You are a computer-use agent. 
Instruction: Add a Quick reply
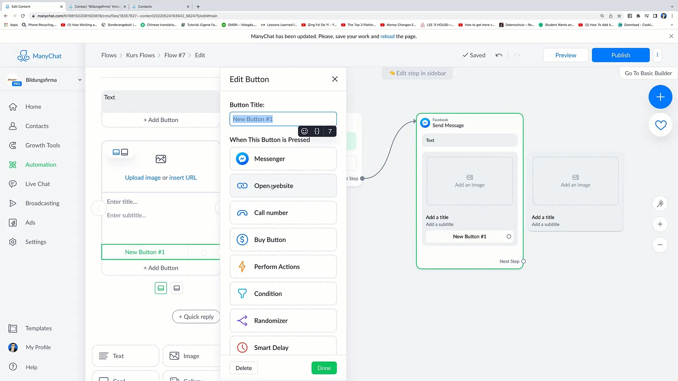click(x=196, y=317)
